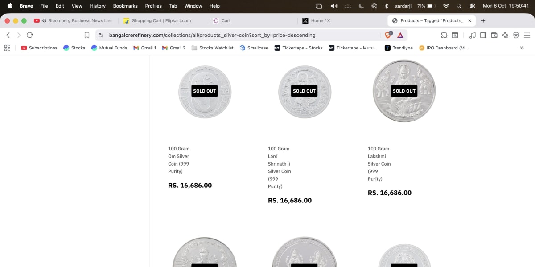This screenshot has width=535, height=267.
Task: Click the date and time in menu bar
Action: 506,6
